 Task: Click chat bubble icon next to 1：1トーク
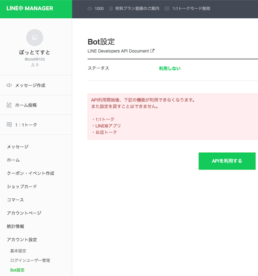(x=9, y=125)
